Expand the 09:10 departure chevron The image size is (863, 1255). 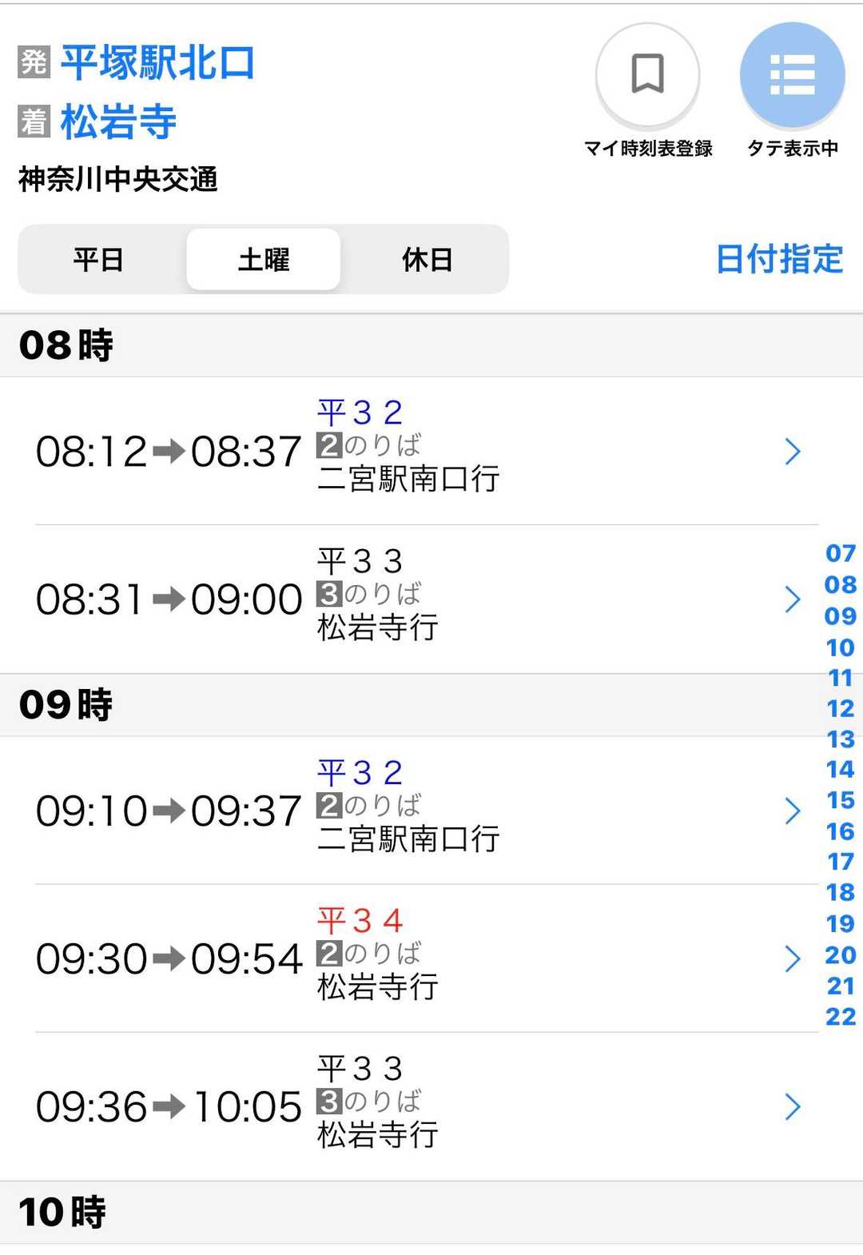(792, 811)
